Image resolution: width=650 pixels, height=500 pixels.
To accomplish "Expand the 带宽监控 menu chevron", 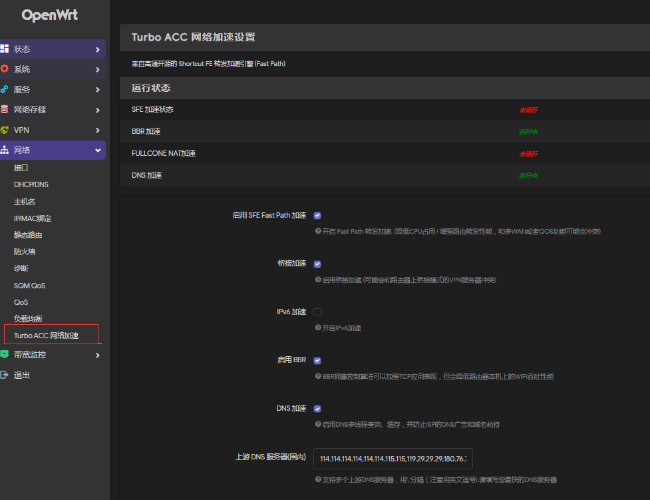I will point(98,355).
